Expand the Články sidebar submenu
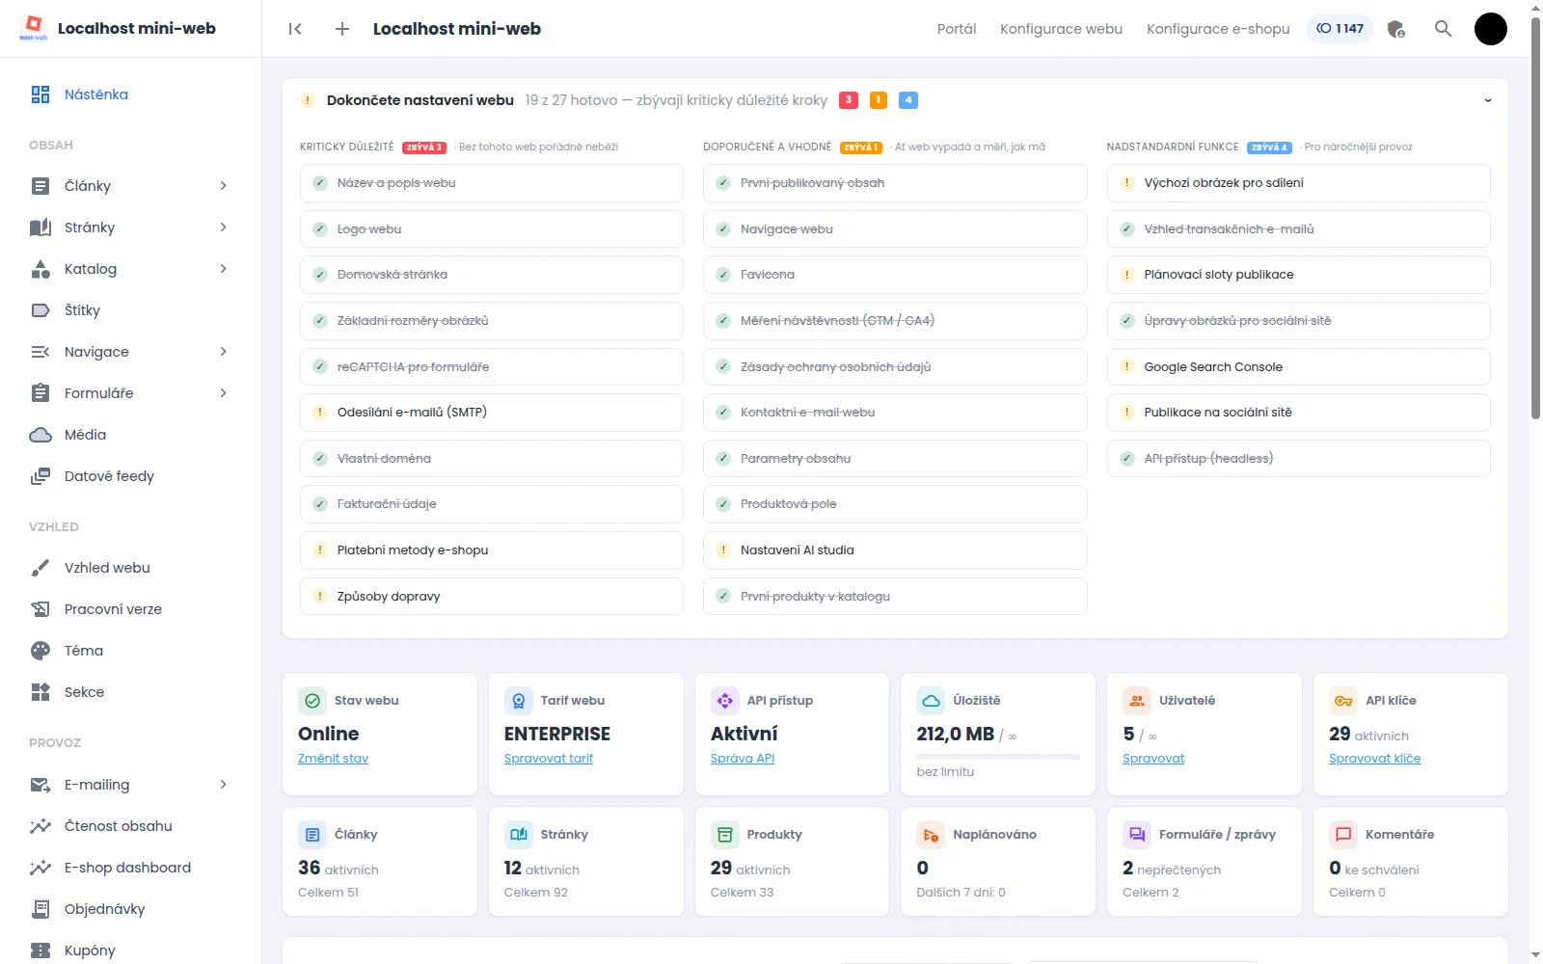1543x964 pixels. [x=223, y=186]
